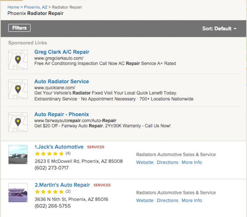Get Directions to Jack's Automotive
The height and width of the screenshot is (217, 247).
coord(167,162)
